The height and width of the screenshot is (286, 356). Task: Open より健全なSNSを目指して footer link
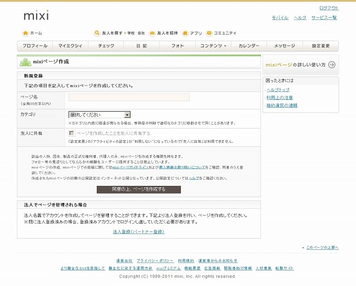(83, 268)
